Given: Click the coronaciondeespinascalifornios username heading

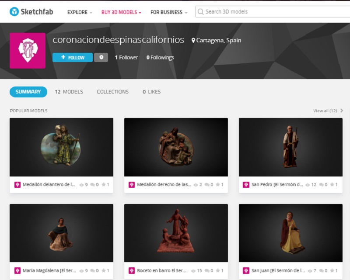Looking at the screenshot, I should (118, 40).
